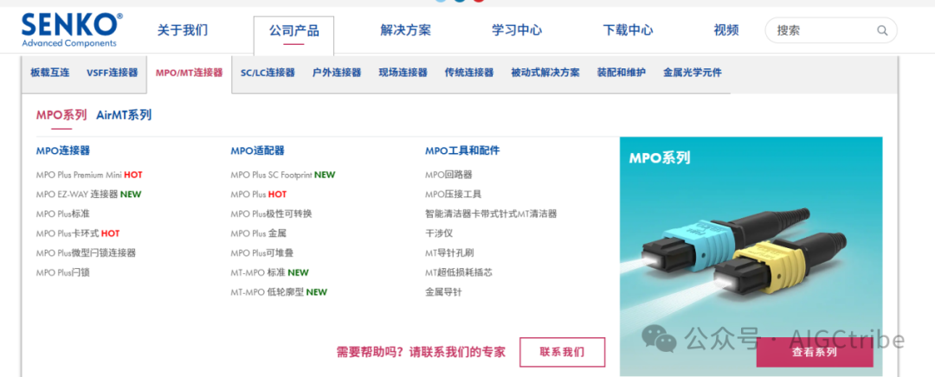
Task: Go to the 下载中心 menu item
Action: pyautogui.click(x=628, y=30)
